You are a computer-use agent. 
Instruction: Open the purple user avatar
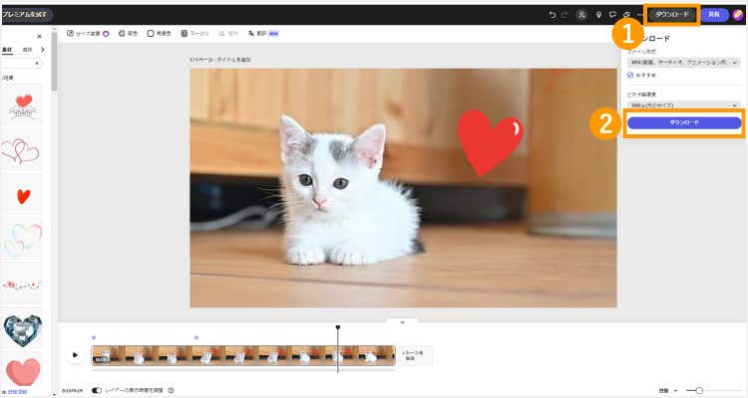tap(738, 15)
